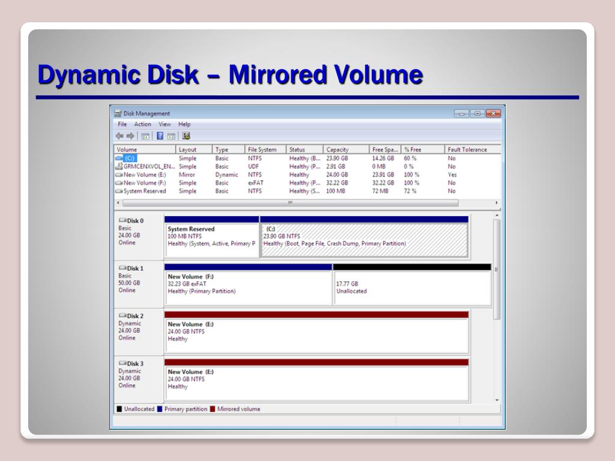Select New Volume (F:) partition on Disk 1
Screen dimensions: 615x461
(248, 285)
